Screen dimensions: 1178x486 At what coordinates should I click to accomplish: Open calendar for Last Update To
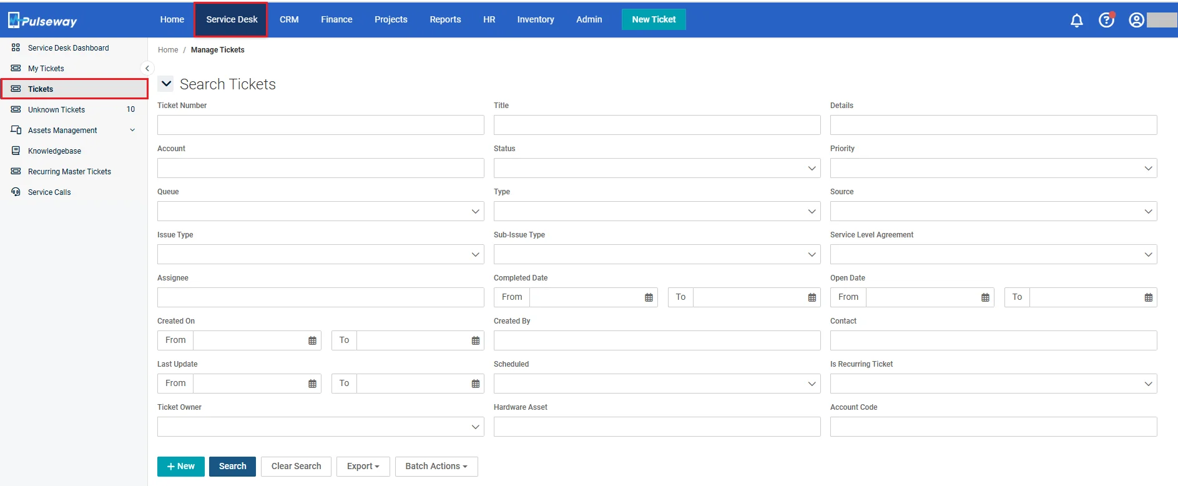click(475, 384)
